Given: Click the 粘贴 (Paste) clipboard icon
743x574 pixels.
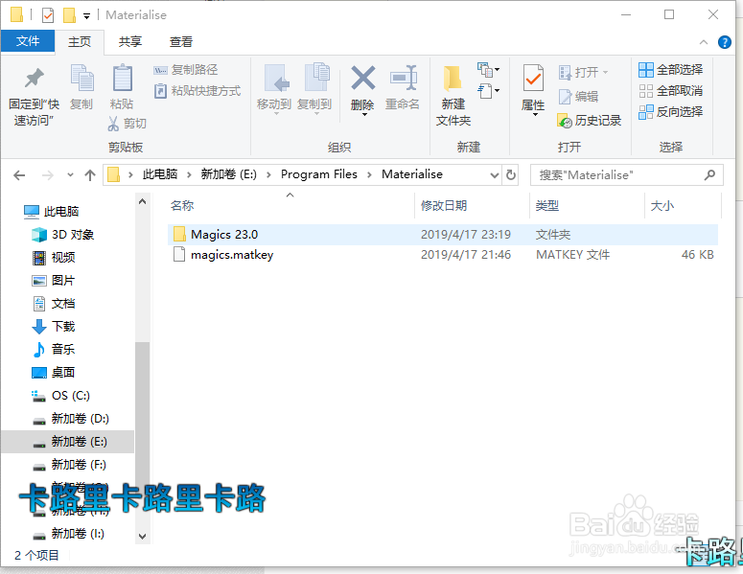Looking at the screenshot, I should point(123,78).
